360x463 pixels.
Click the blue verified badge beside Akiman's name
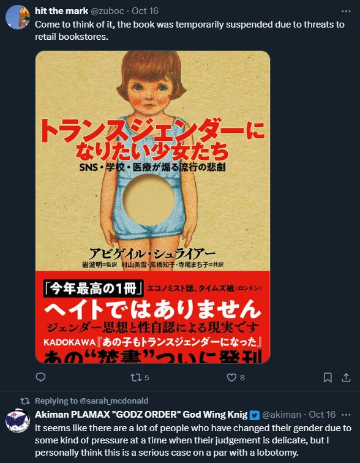click(x=254, y=415)
